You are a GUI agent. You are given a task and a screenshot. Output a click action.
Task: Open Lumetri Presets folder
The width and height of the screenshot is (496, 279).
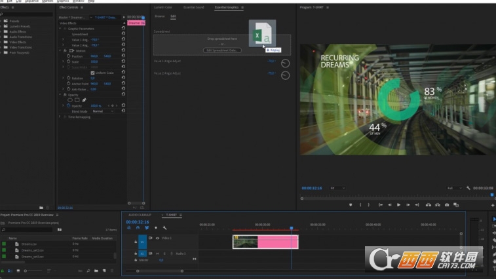tap(20, 26)
